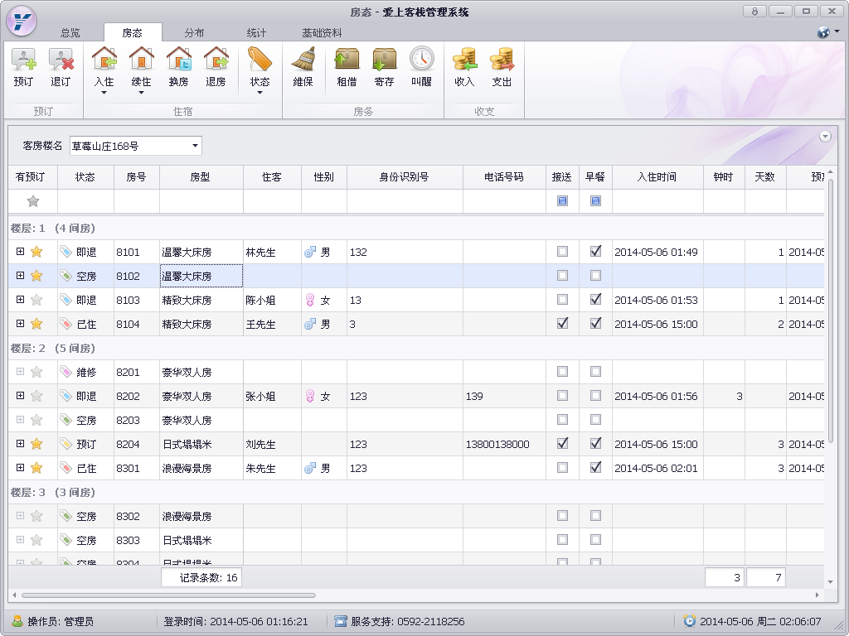
Task: Open the 状态 status dropdown arrow
Action: [260, 93]
